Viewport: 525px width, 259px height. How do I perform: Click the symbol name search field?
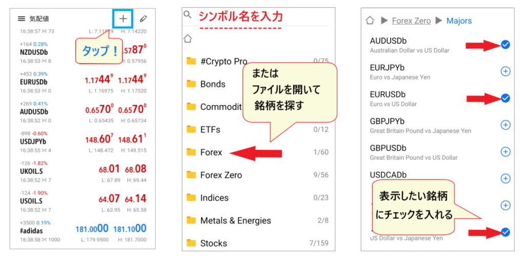pos(256,16)
